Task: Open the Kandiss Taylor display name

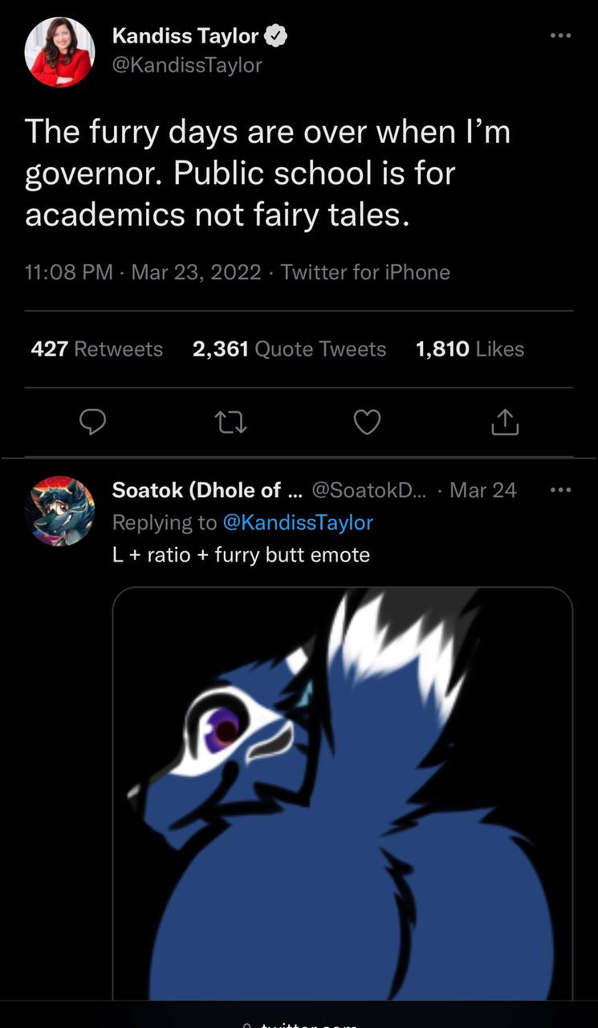Action: click(x=185, y=35)
